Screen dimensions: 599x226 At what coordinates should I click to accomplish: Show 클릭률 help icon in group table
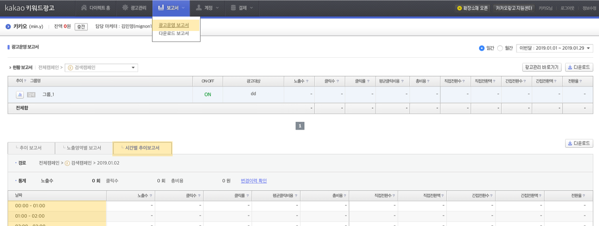point(369,81)
